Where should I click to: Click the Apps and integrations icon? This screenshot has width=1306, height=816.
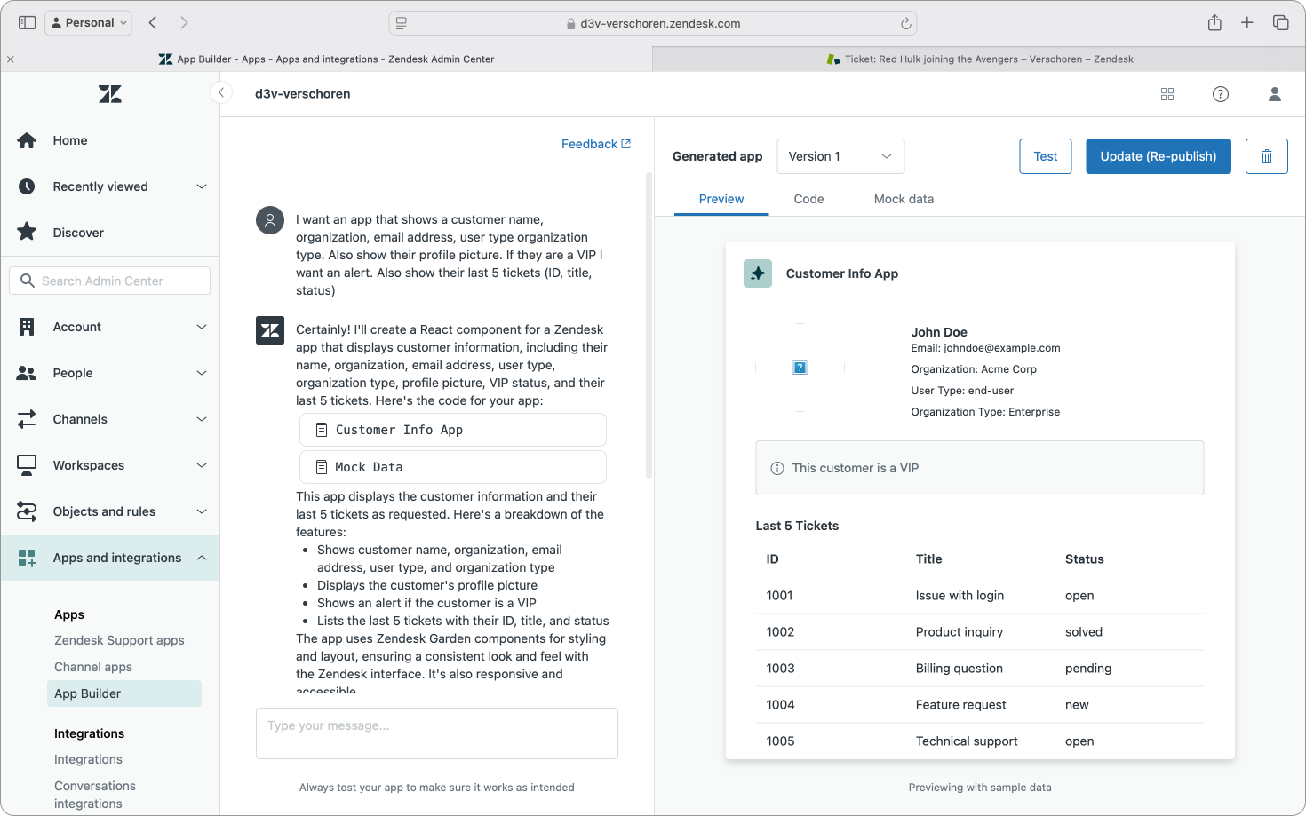(x=27, y=558)
